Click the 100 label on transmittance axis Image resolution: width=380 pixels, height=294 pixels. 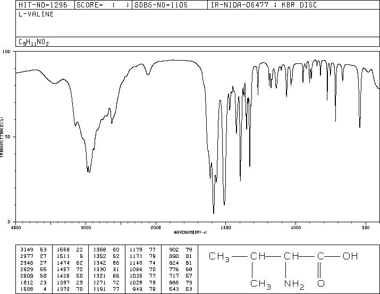pyautogui.click(x=6, y=52)
